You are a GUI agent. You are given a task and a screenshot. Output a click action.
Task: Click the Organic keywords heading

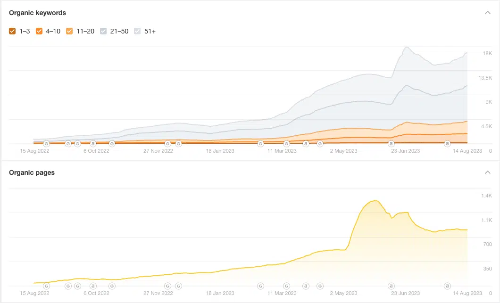[x=38, y=13]
